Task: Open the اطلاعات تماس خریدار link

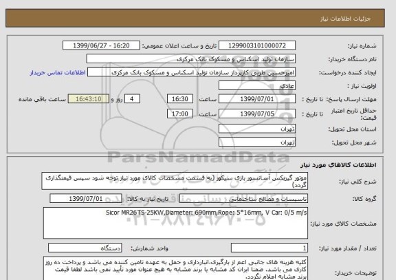Action: point(58,73)
